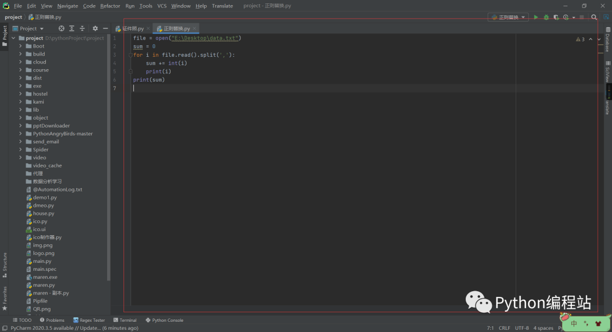Toggle the Structure side panel
Viewport: 612px width, 332px height.
[5, 265]
